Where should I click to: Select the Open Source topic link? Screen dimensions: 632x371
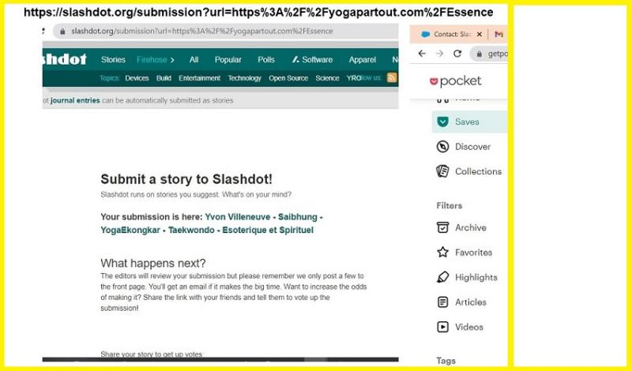288,78
